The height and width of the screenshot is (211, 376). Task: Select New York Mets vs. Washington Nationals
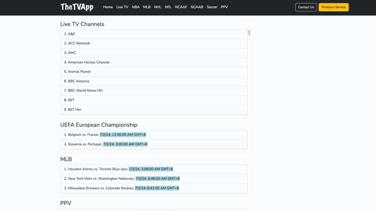click(154, 179)
